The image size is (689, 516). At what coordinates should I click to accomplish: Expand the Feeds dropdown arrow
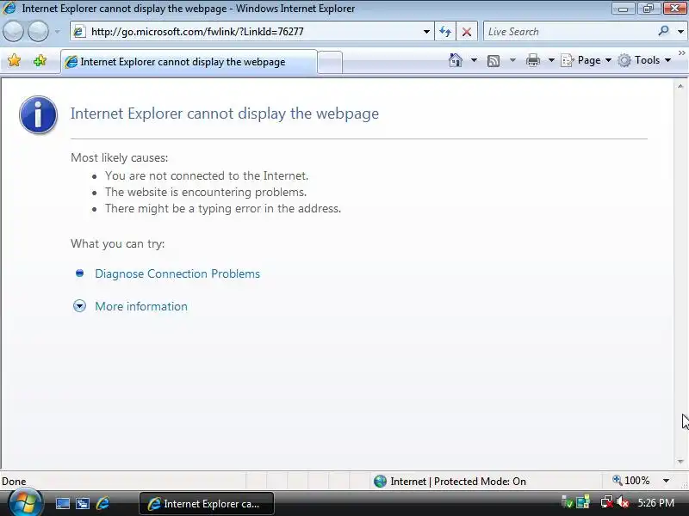[x=512, y=60]
